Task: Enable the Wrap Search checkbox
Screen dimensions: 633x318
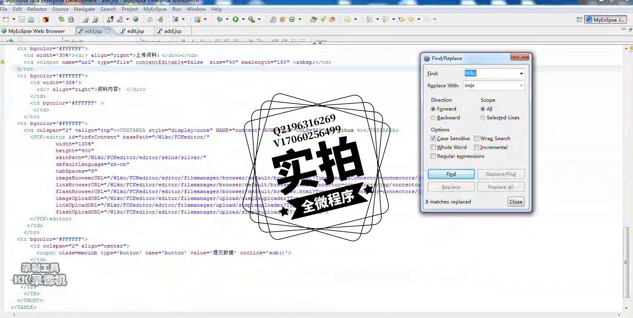Action: click(477, 139)
